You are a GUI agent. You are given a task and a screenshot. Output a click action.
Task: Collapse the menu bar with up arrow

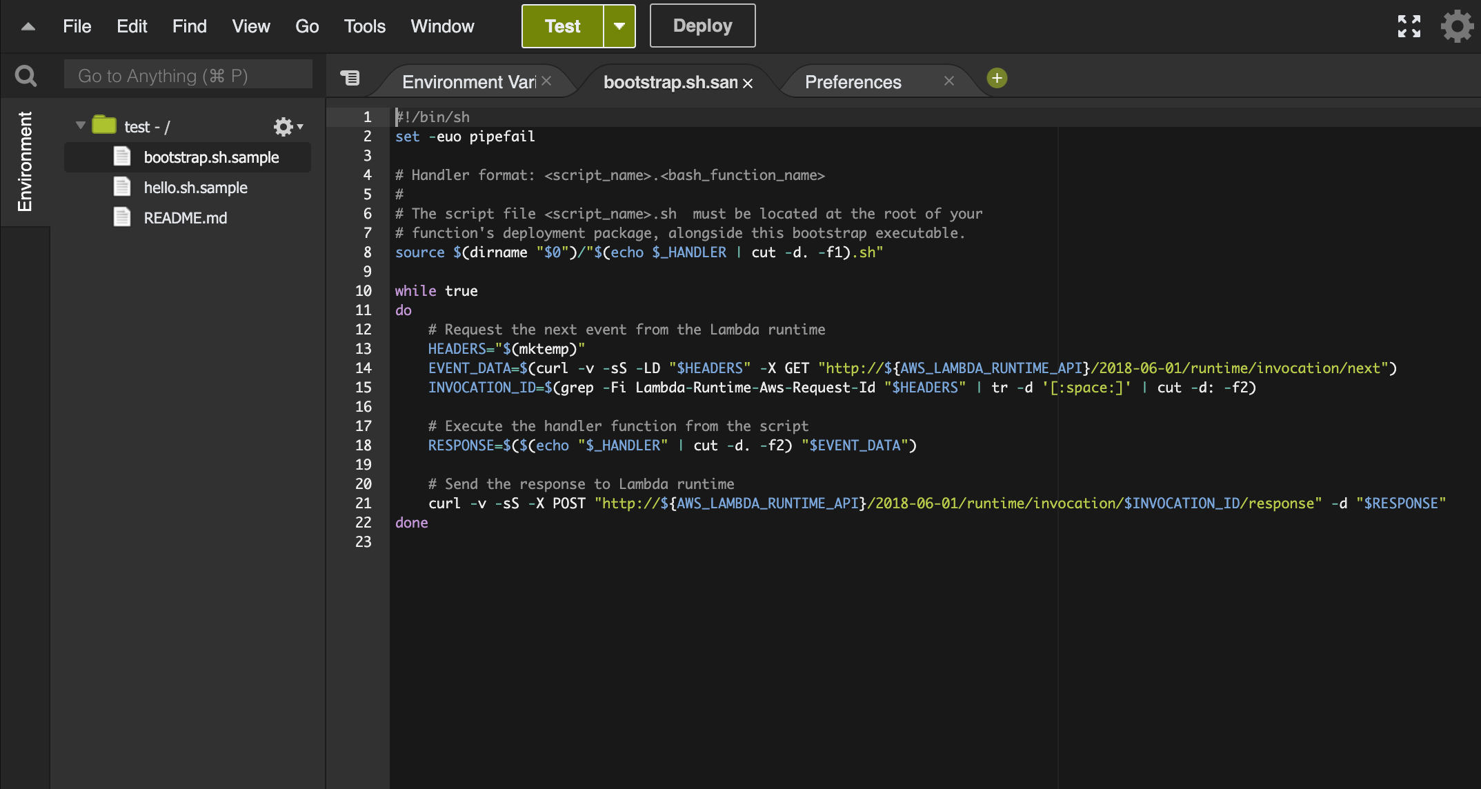[28, 27]
